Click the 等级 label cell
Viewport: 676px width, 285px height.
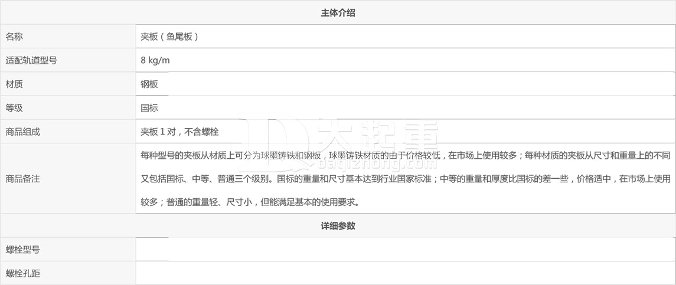pyautogui.click(x=68, y=108)
